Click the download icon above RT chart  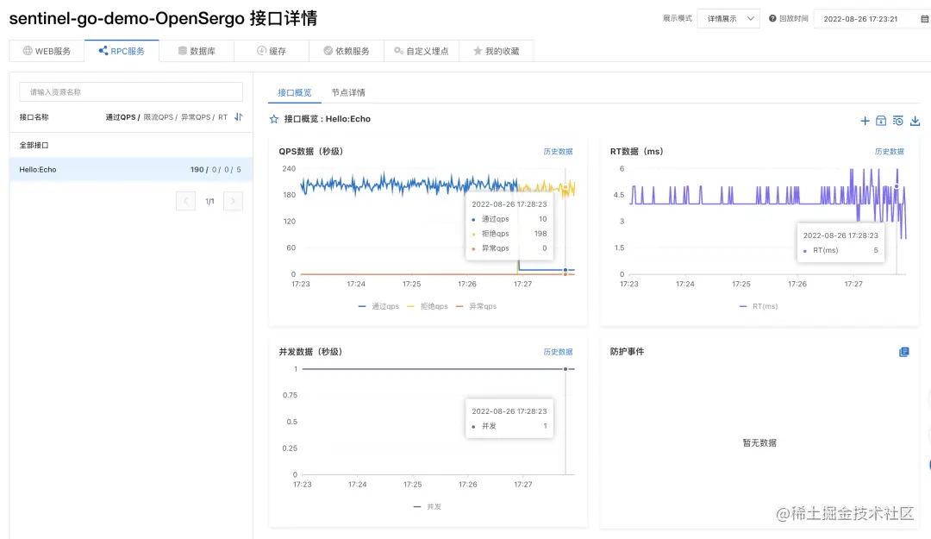[x=915, y=121]
